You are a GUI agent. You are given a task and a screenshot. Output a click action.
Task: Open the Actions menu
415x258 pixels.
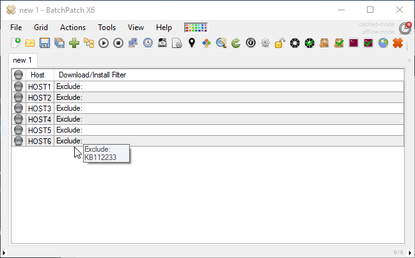click(72, 28)
